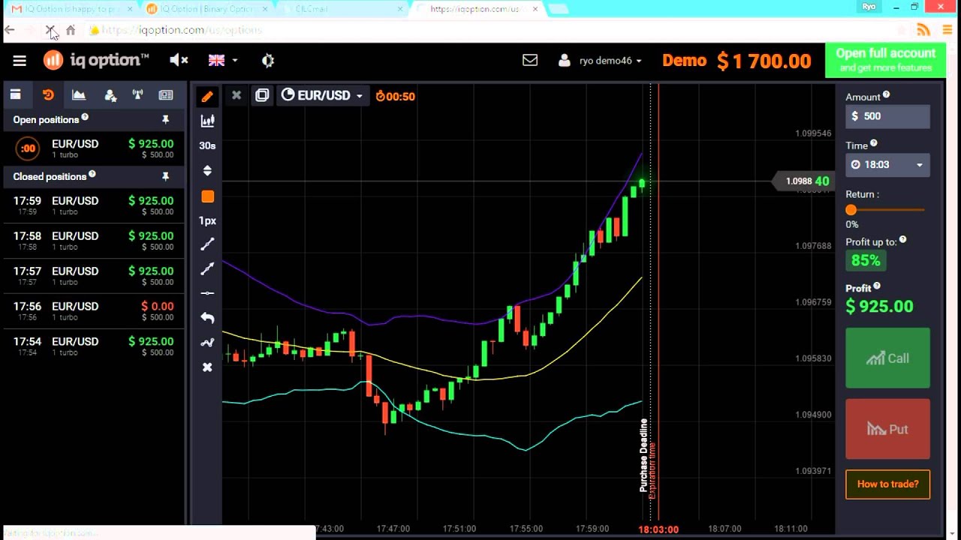
Task: Click the orange 00:50 countdown timer
Action: 395,96
